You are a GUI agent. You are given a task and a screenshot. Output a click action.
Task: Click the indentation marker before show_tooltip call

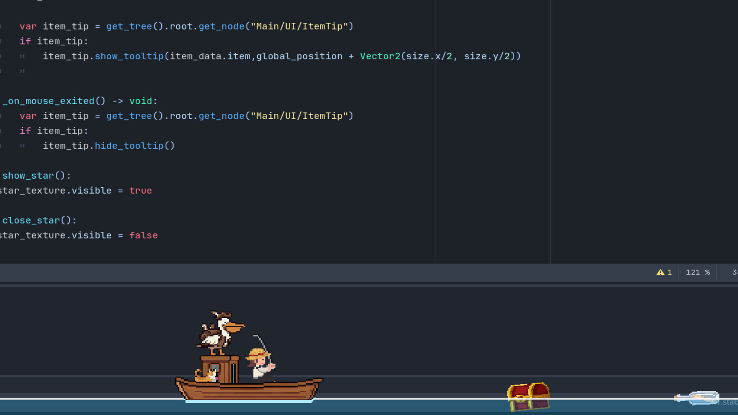tap(22, 56)
